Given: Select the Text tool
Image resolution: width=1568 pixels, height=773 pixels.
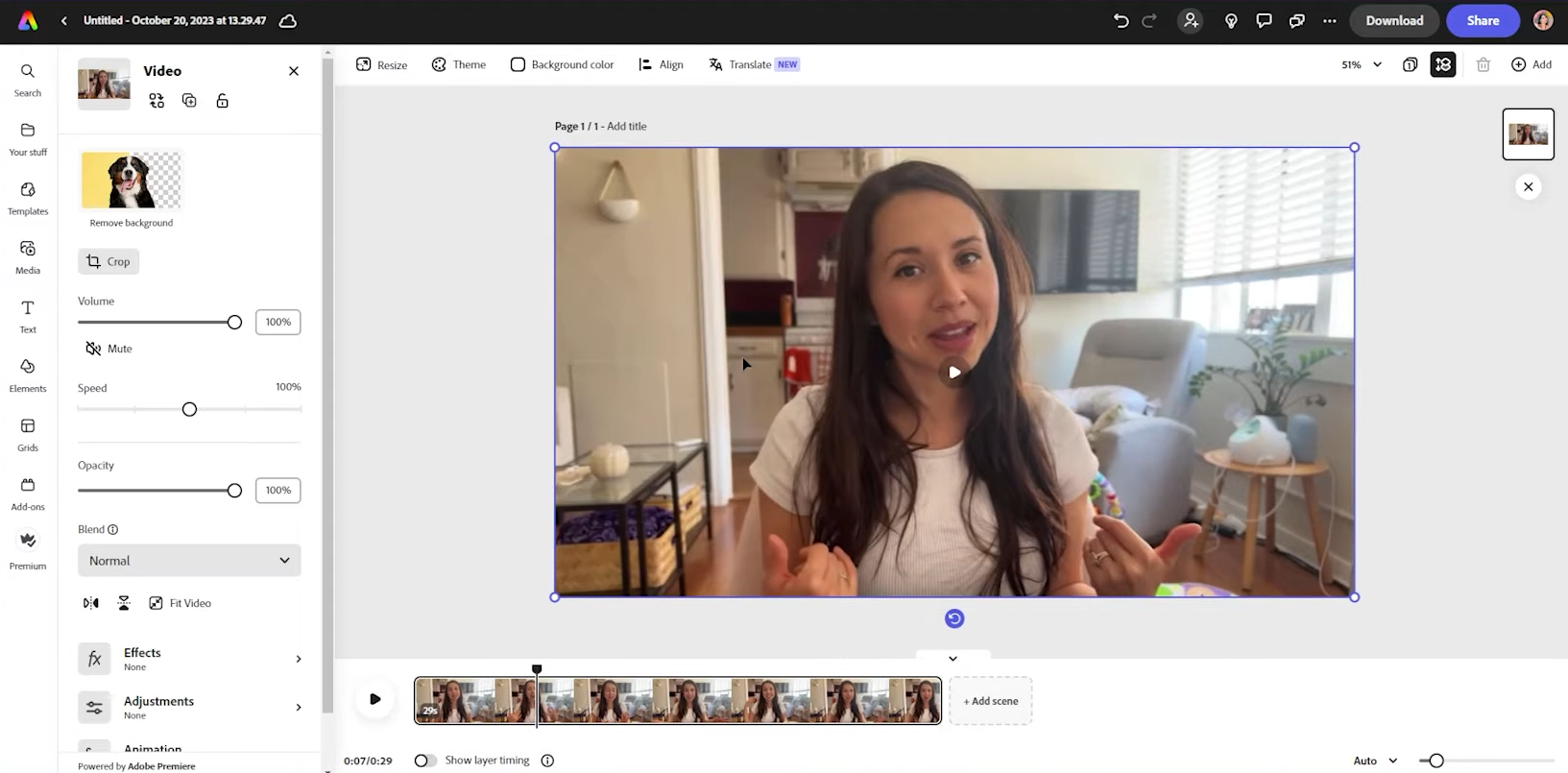Looking at the screenshot, I should coord(27,316).
